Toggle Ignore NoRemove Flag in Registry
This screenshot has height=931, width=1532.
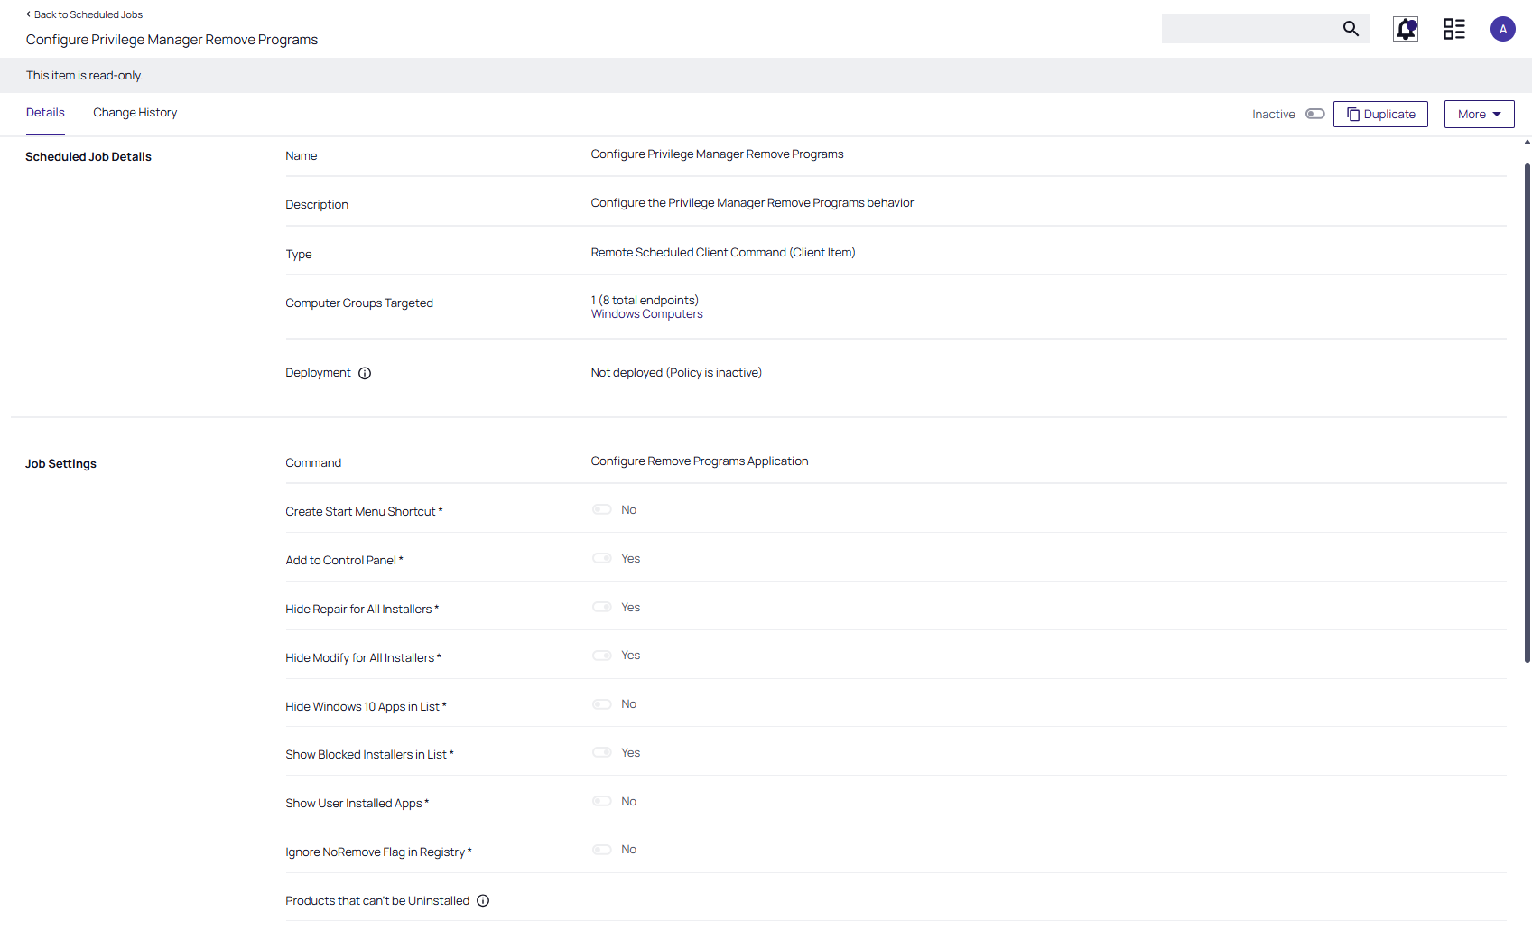pyautogui.click(x=602, y=850)
